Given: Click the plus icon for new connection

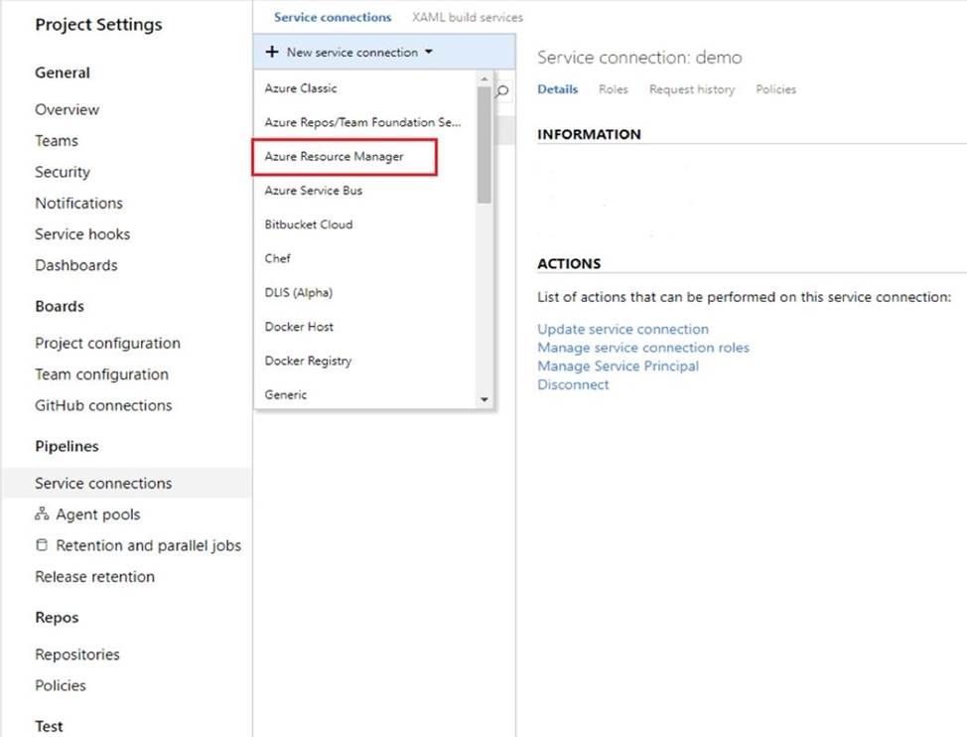Looking at the screenshot, I should 272,52.
